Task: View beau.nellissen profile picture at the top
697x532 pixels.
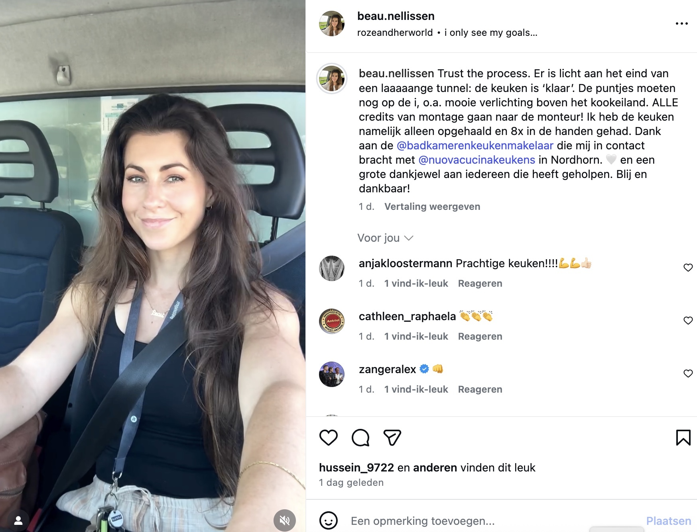Action: (x=332, y=23)
